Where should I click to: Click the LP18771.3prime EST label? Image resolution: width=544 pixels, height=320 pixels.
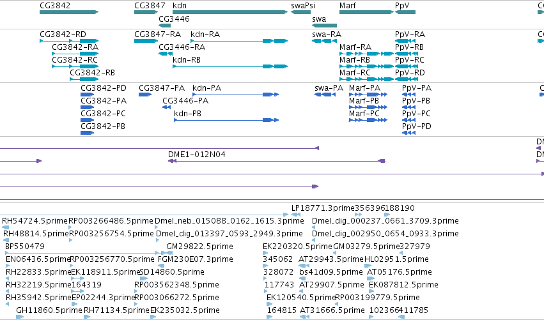(x=323, y=208)
